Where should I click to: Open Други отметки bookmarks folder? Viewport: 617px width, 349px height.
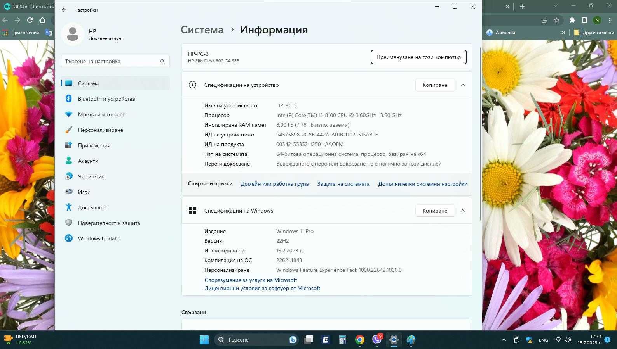[x=594, y=33]
